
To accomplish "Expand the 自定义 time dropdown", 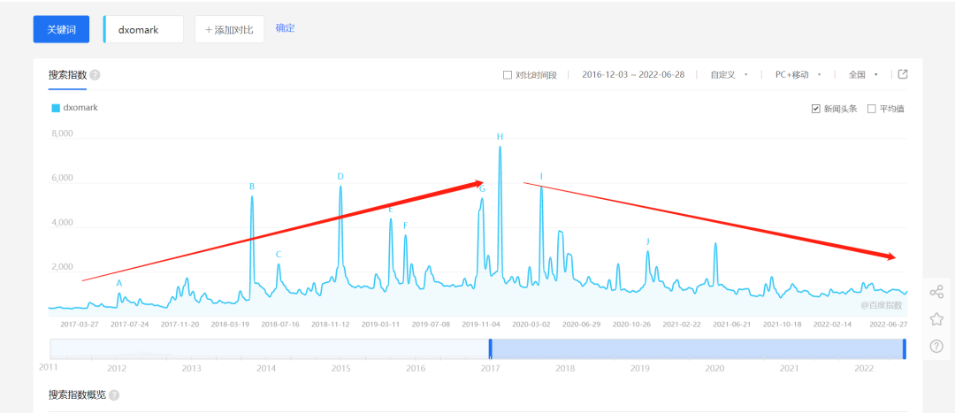I will (x=729, y=75).
